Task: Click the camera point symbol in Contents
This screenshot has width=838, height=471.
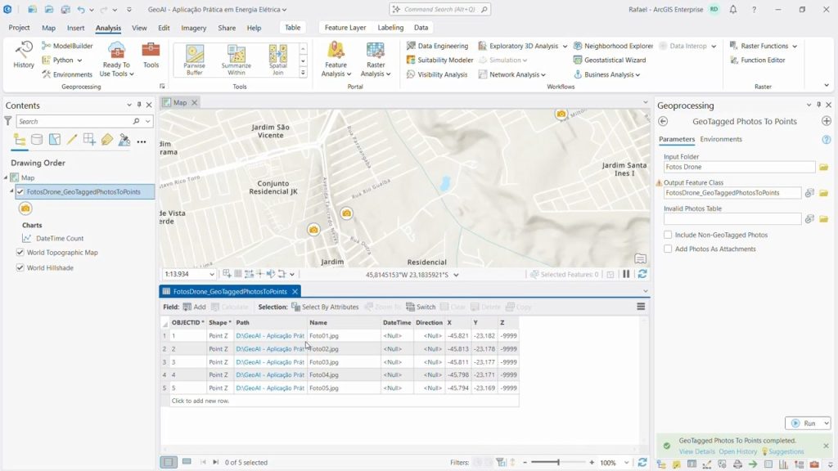Action: (x=25, y=209)
